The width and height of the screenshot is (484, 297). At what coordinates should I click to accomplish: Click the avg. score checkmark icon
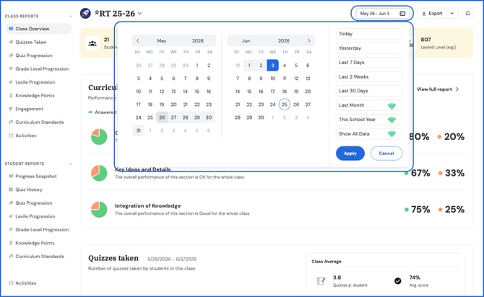(398, 281)
